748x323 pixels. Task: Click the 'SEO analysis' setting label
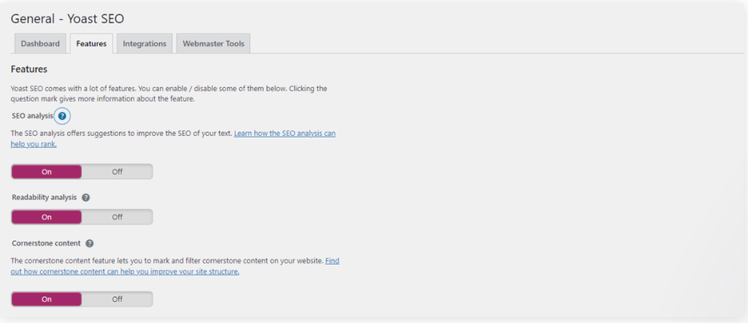click(31, 116)
